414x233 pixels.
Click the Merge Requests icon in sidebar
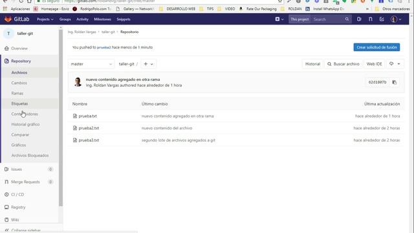coord(6,182)
